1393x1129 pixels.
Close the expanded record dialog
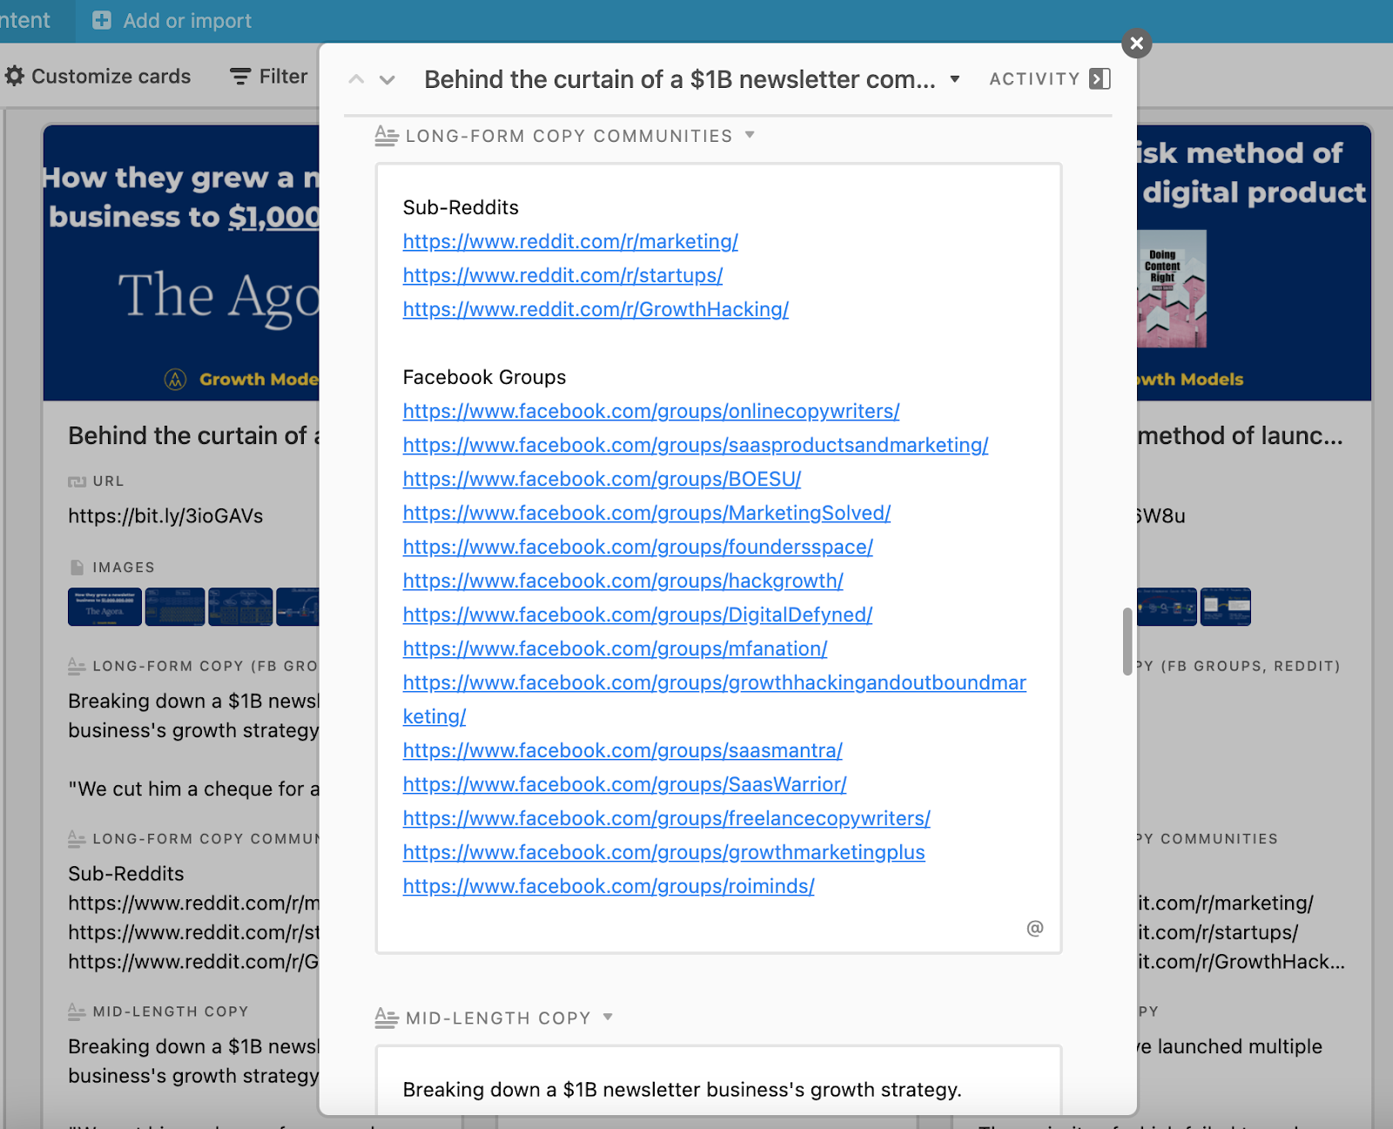(1136, 44)
